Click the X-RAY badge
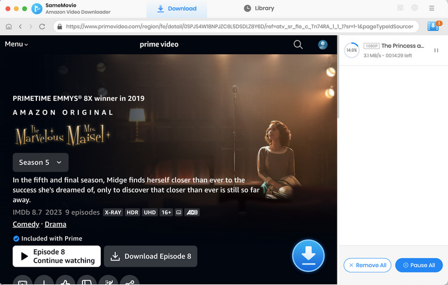Screen dimensions: 448x285 (113, 212)
